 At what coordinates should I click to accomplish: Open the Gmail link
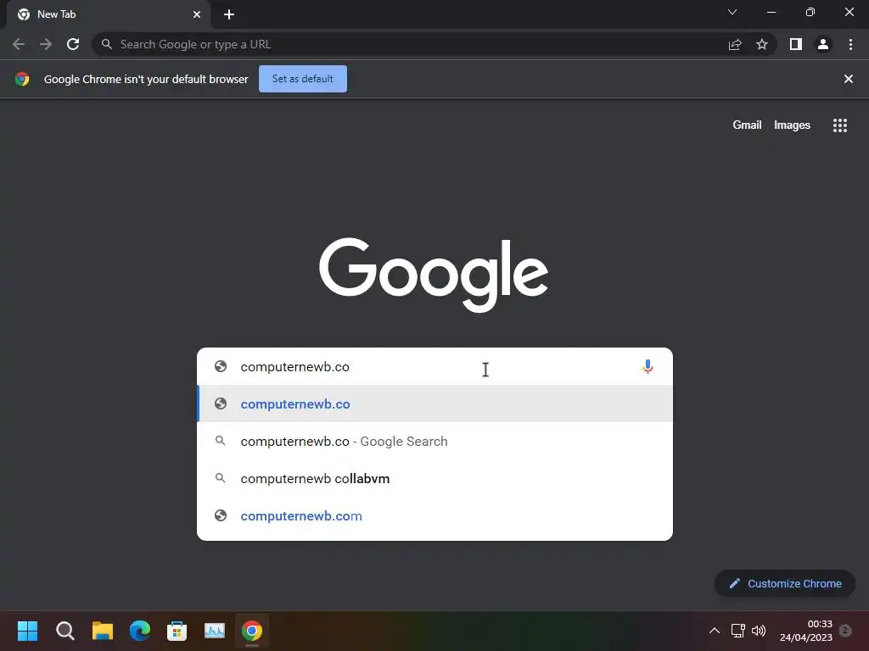[747, 125]
